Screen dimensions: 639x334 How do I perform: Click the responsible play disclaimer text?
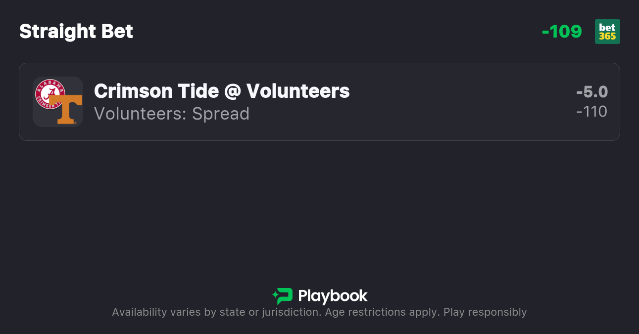point(319,312)
